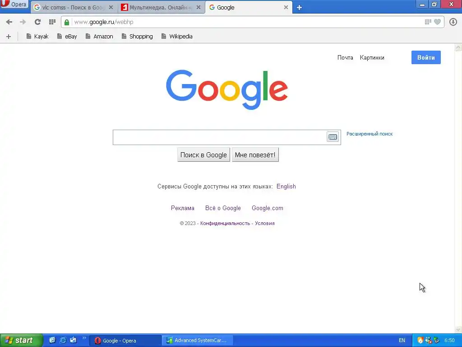This screenshot has height=347, width=462.
Task: Open Speed Dial grid icon in toolbar
Action: [x=52, y=22]
